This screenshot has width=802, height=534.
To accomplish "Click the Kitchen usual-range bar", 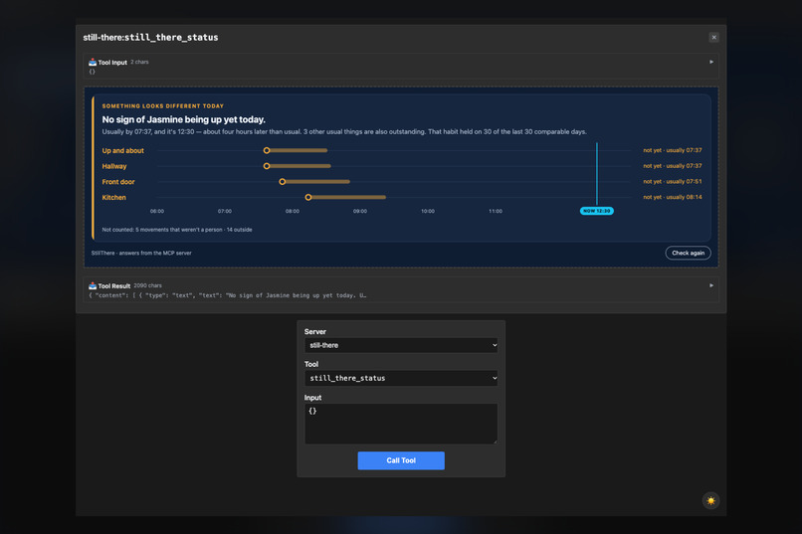I will [349, 197].
